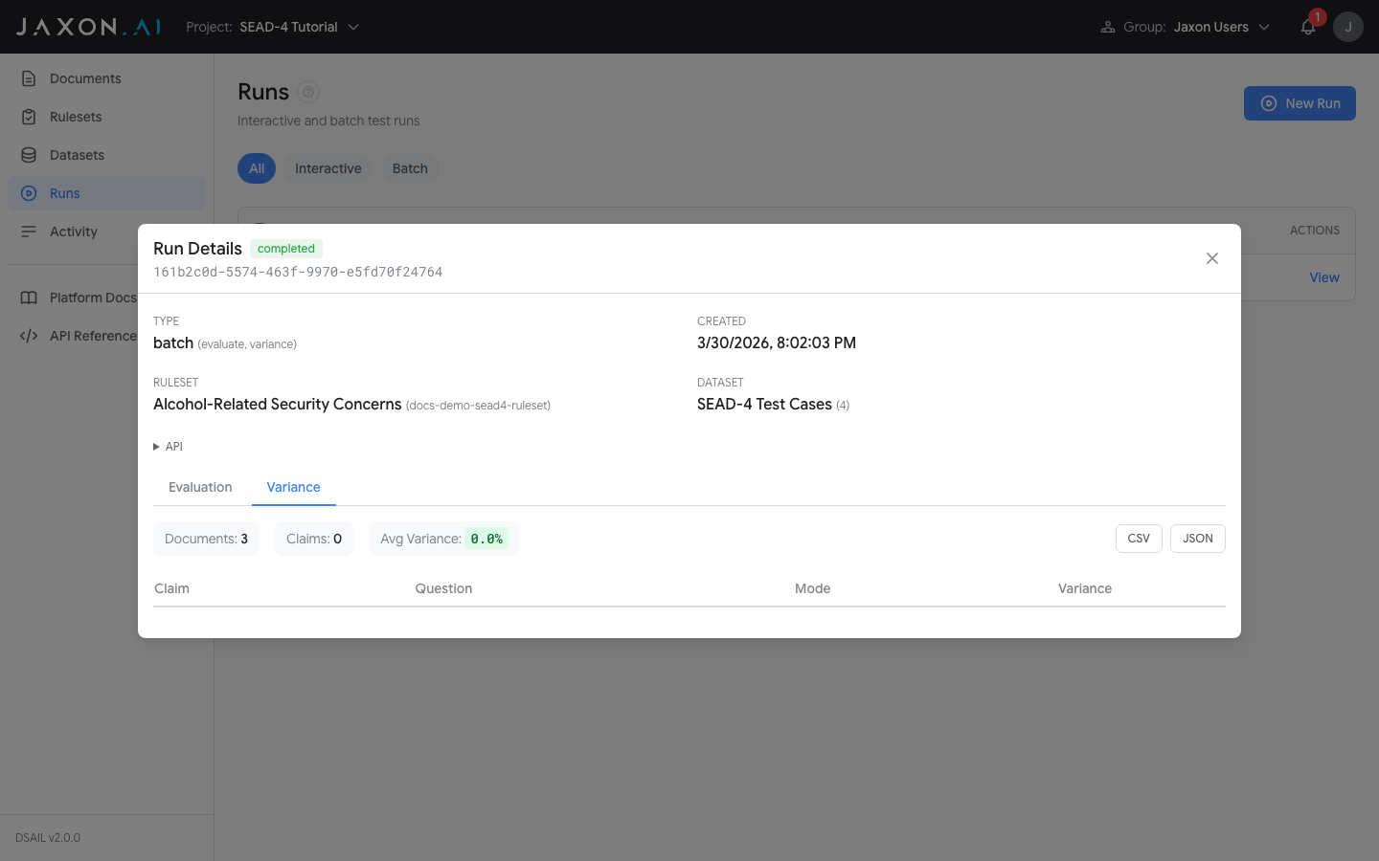This screenshot has height=861, width=1379.
Task: Click the Activity list icon
Action: point(29,232)
